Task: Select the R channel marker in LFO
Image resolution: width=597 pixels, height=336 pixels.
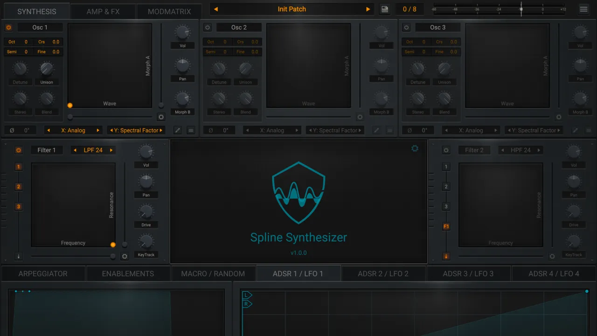Action: tap(246, 304)
